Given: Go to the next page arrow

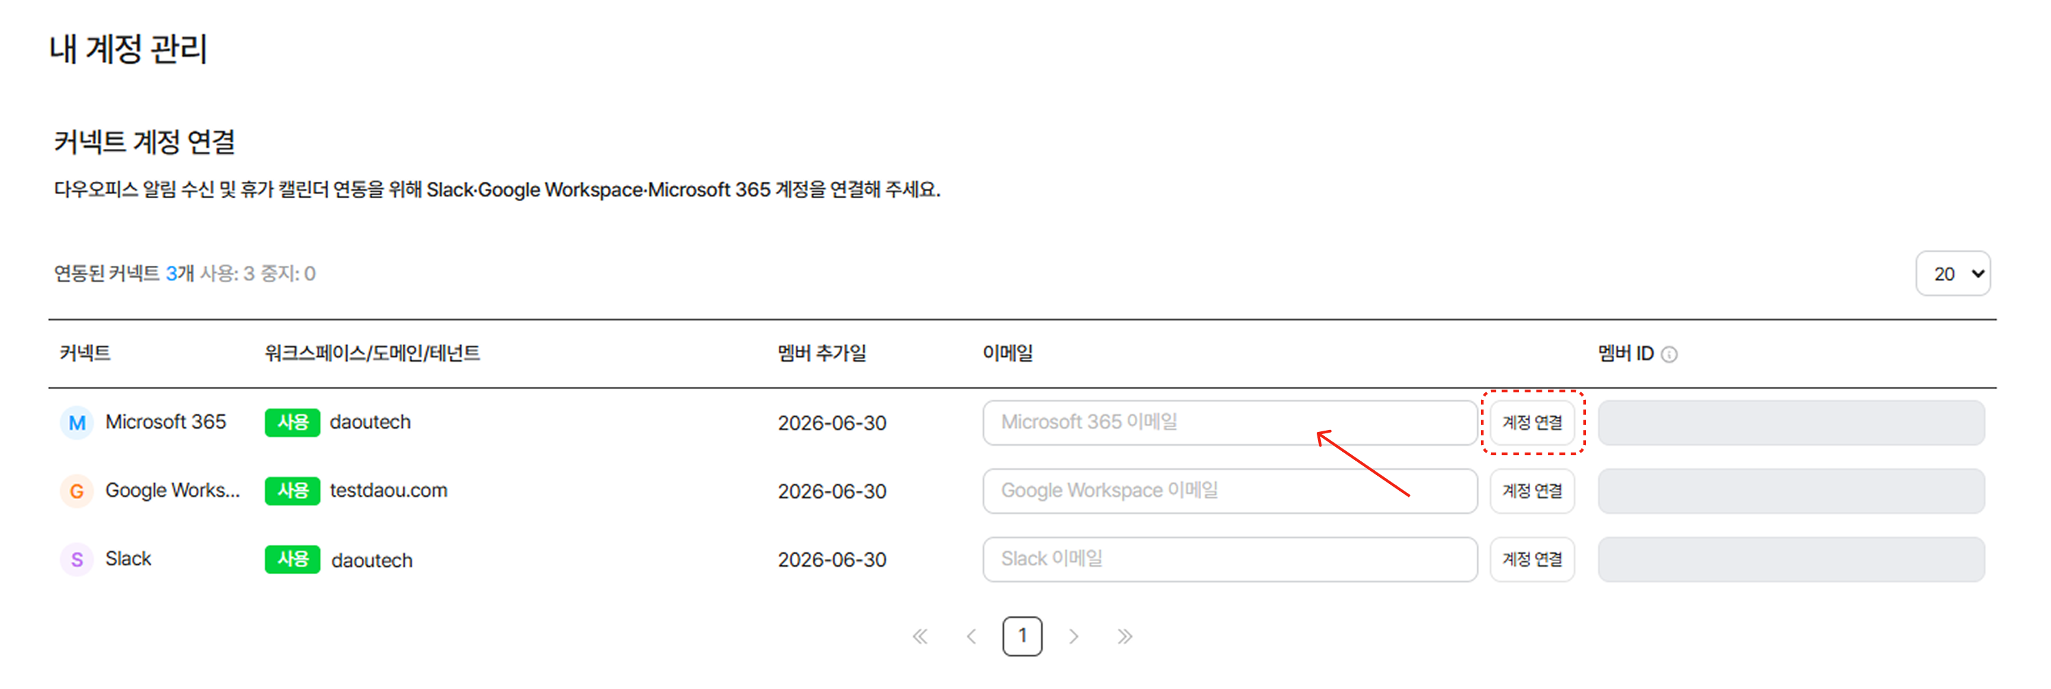Looking at the screenshot, I should point(1073,636).
